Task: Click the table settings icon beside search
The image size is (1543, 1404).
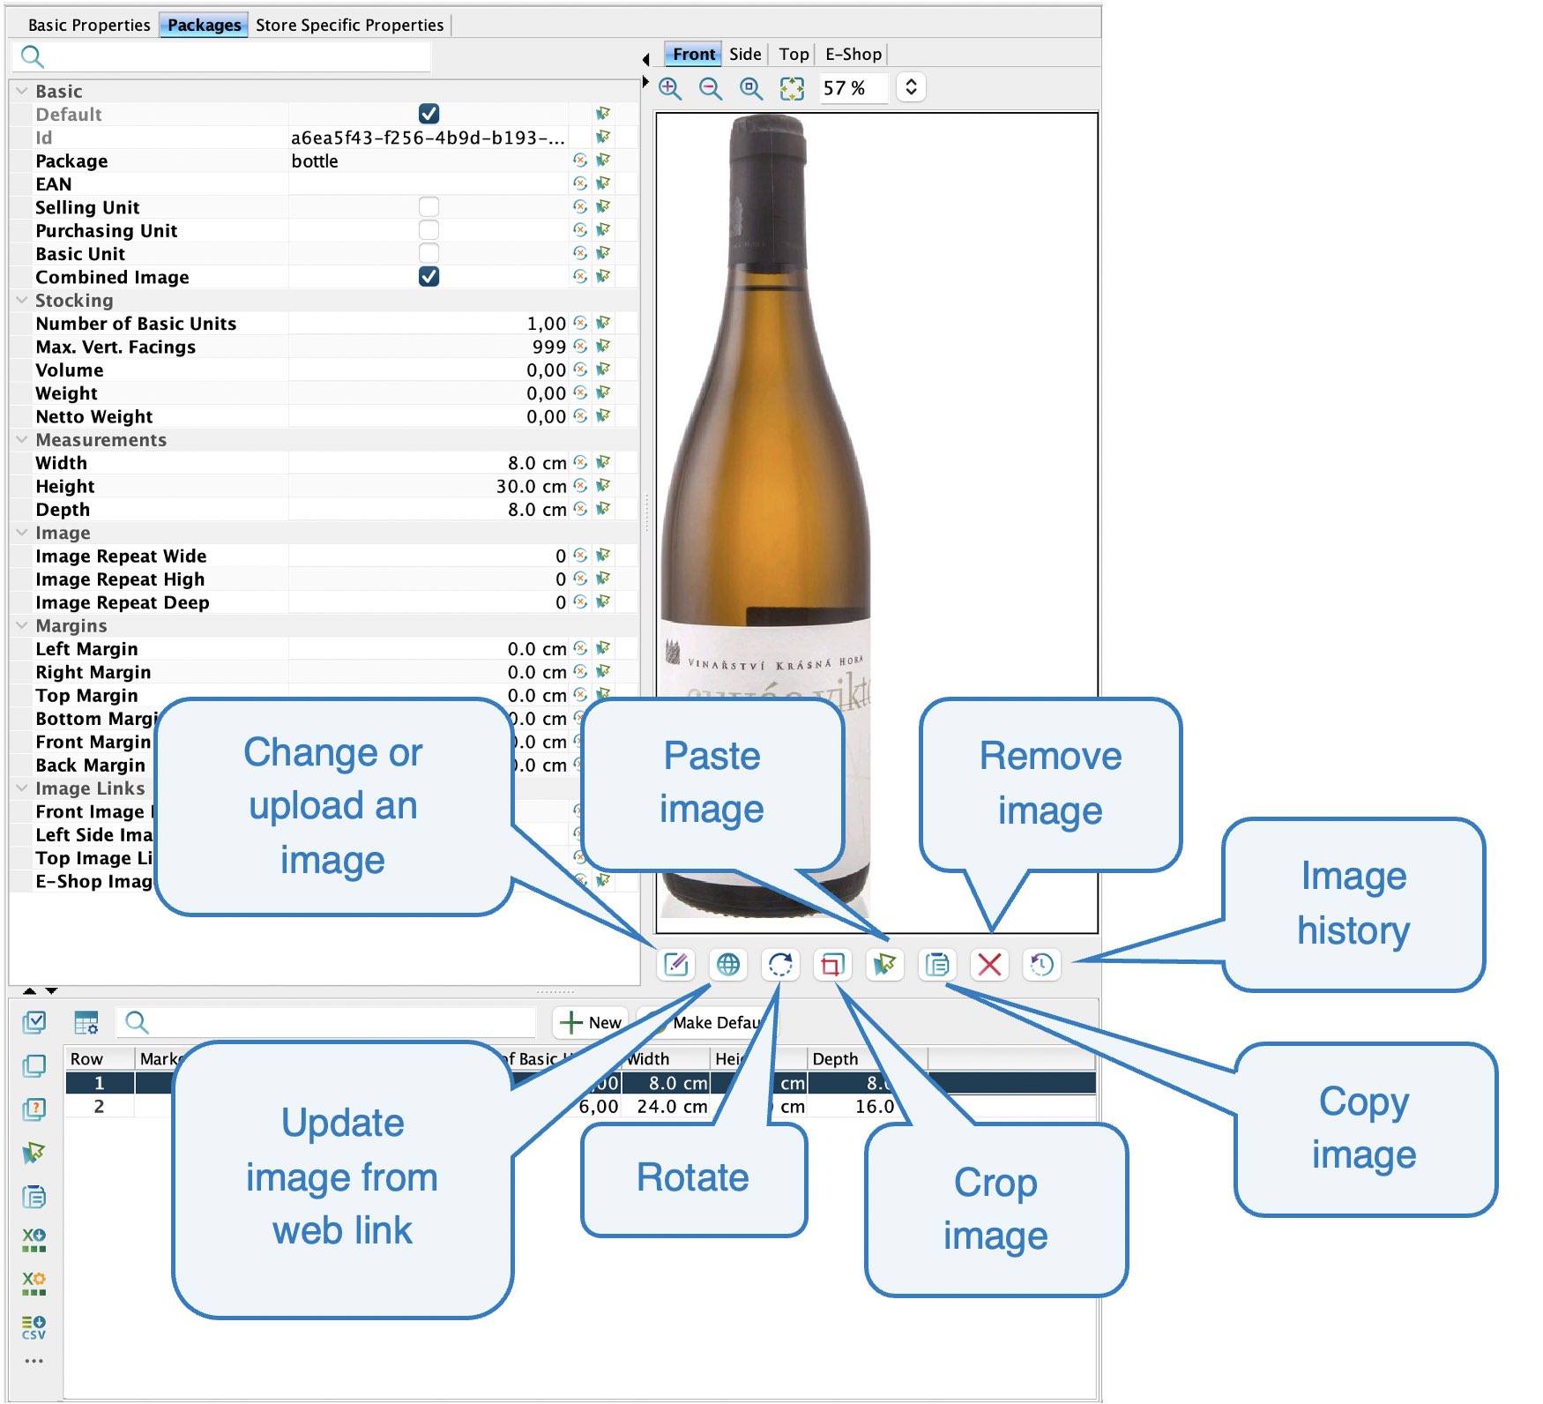Action: pyautogui.click(x=86, y=1023)
